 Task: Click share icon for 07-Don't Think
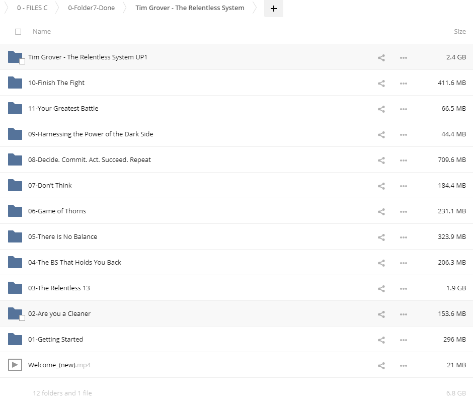point(381,186)
